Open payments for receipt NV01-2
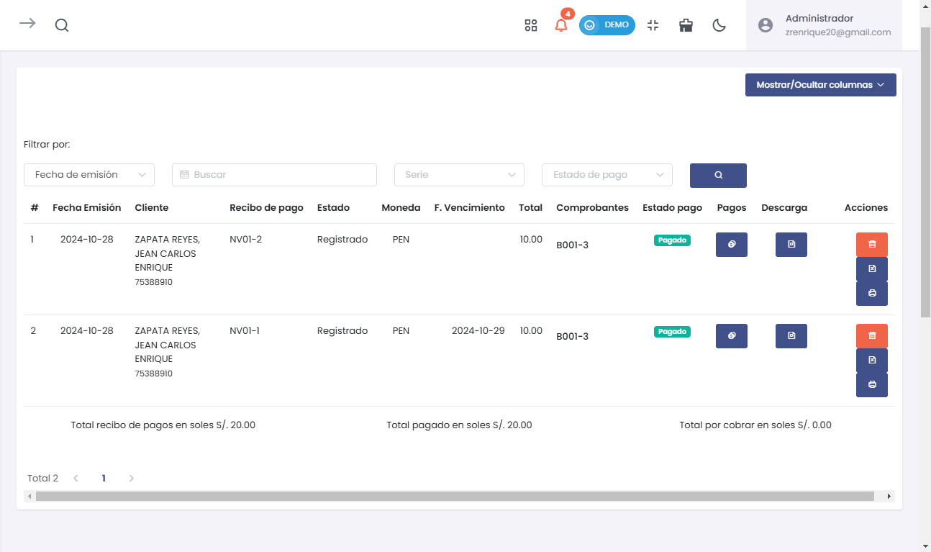This screenshot has height=552, width=931. click(x=731, y=245)
